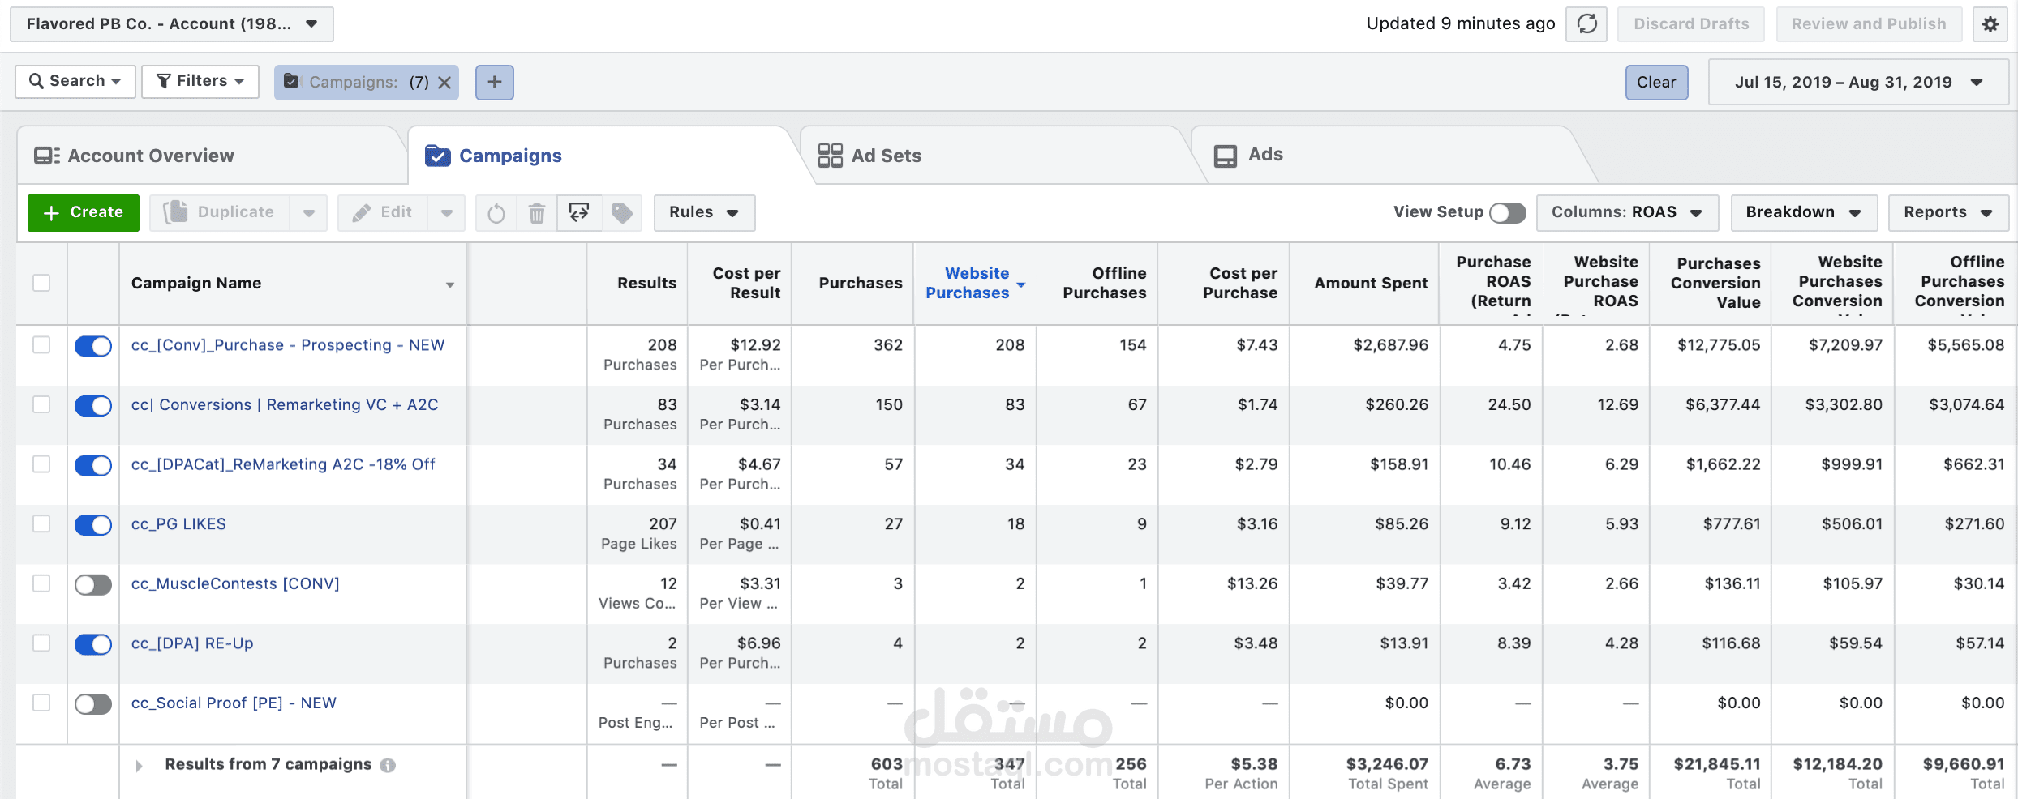Turn on the View Setup toggle
Viewport: 2018px width, 799px height.
click(x=1508, y=212)
